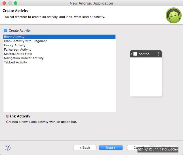Click the help question mark icon
The width and height of the screenshot is (183, 155).
(8, 148)
